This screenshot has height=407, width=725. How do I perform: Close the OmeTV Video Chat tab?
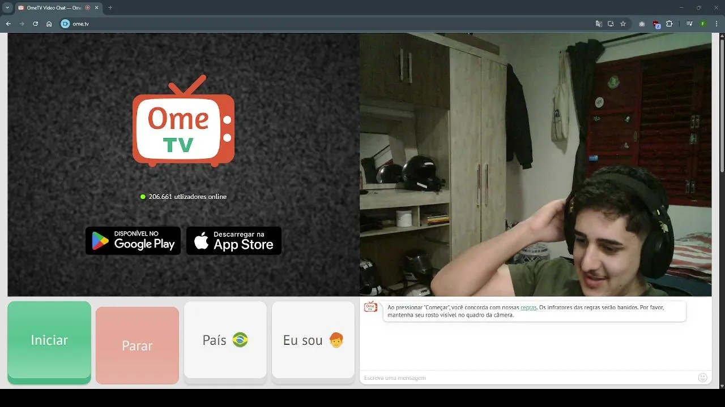96,7
